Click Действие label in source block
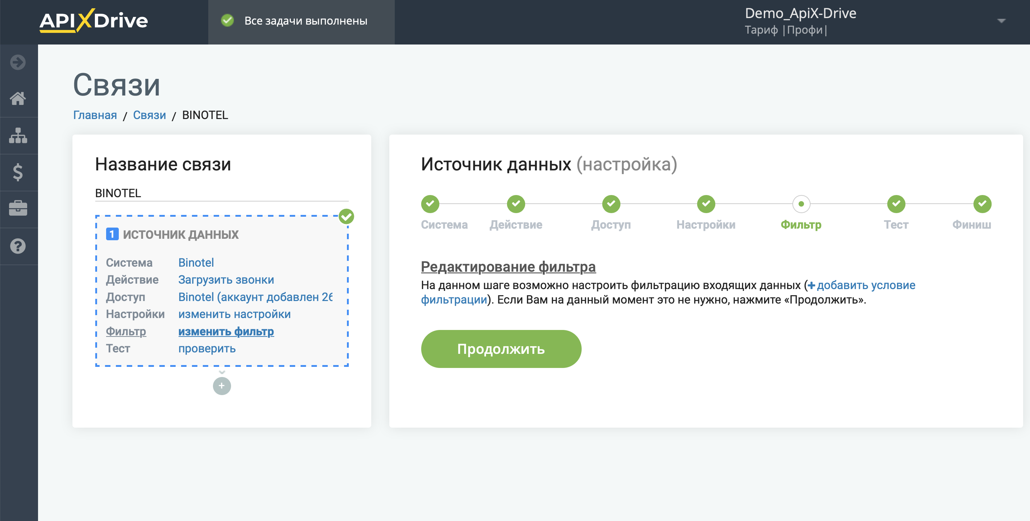Screen dimensions: 1030x521 tap(132, 280)
